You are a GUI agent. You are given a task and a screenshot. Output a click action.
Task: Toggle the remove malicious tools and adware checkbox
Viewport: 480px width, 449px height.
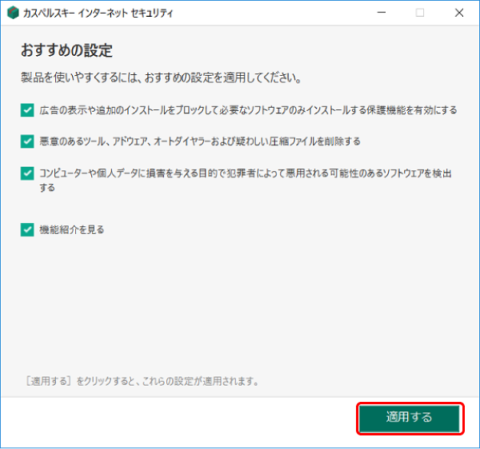(27, 141)
